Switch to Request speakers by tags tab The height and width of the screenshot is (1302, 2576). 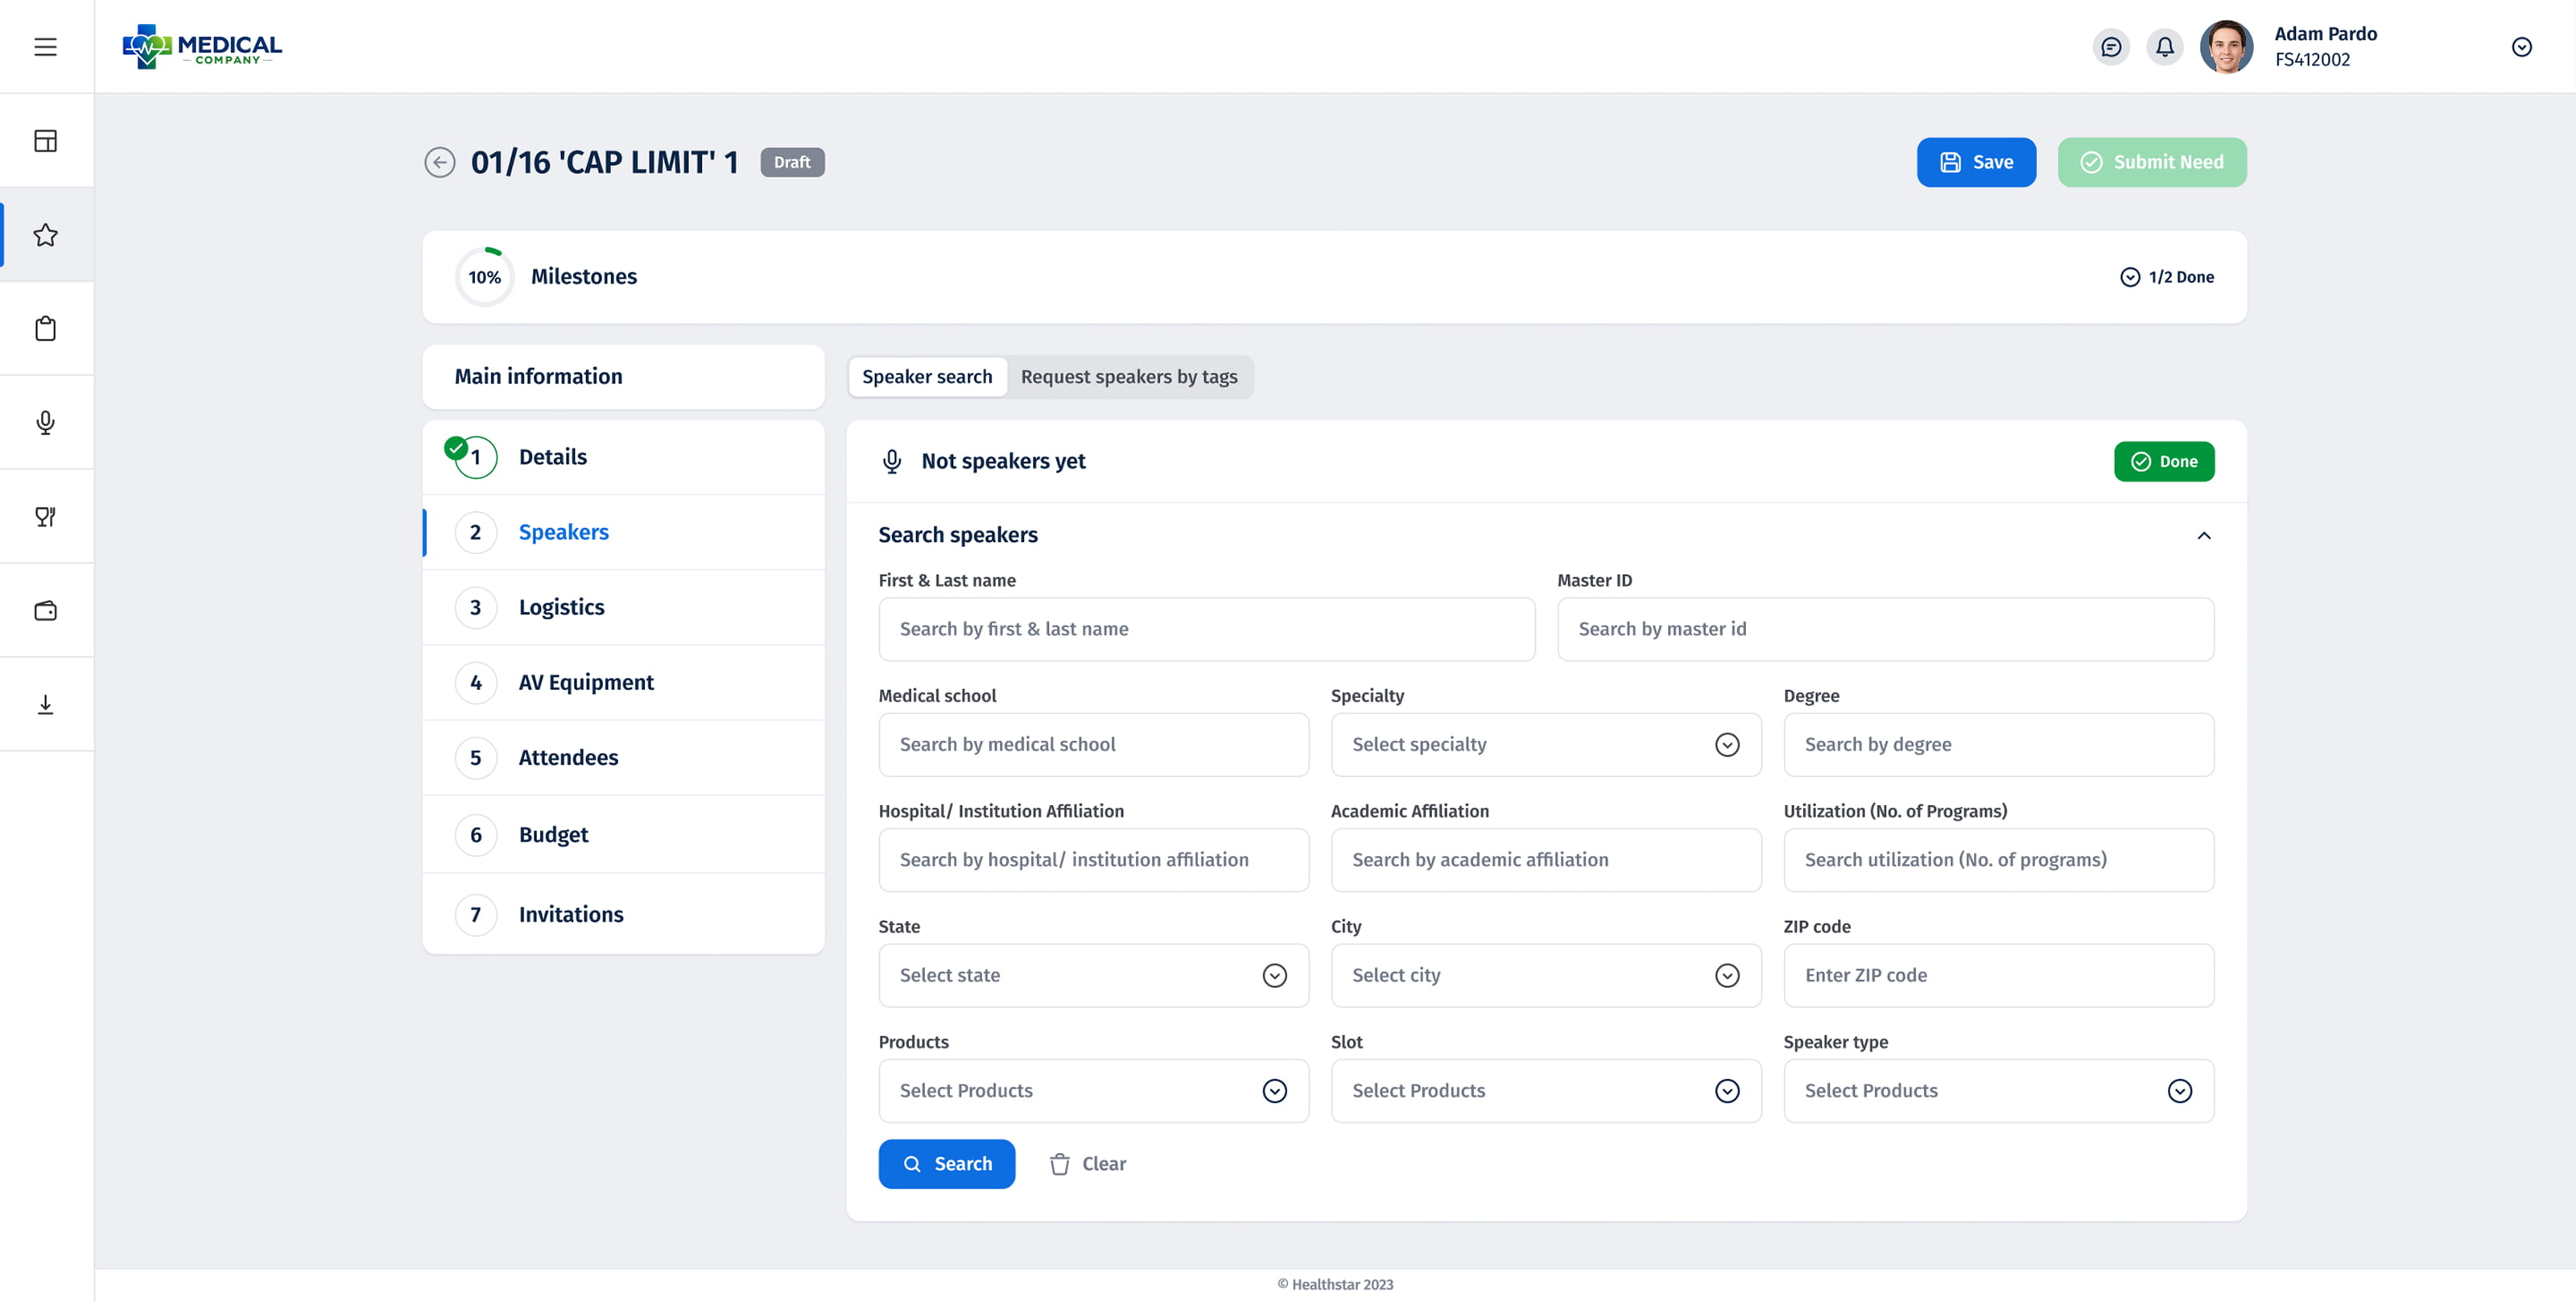(x=1128, y=377)
